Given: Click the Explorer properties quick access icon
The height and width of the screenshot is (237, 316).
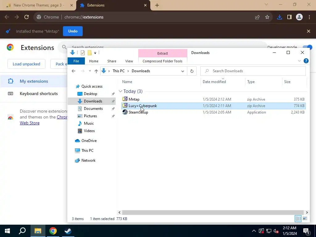Looking at the screenshot, I should 83,53.
